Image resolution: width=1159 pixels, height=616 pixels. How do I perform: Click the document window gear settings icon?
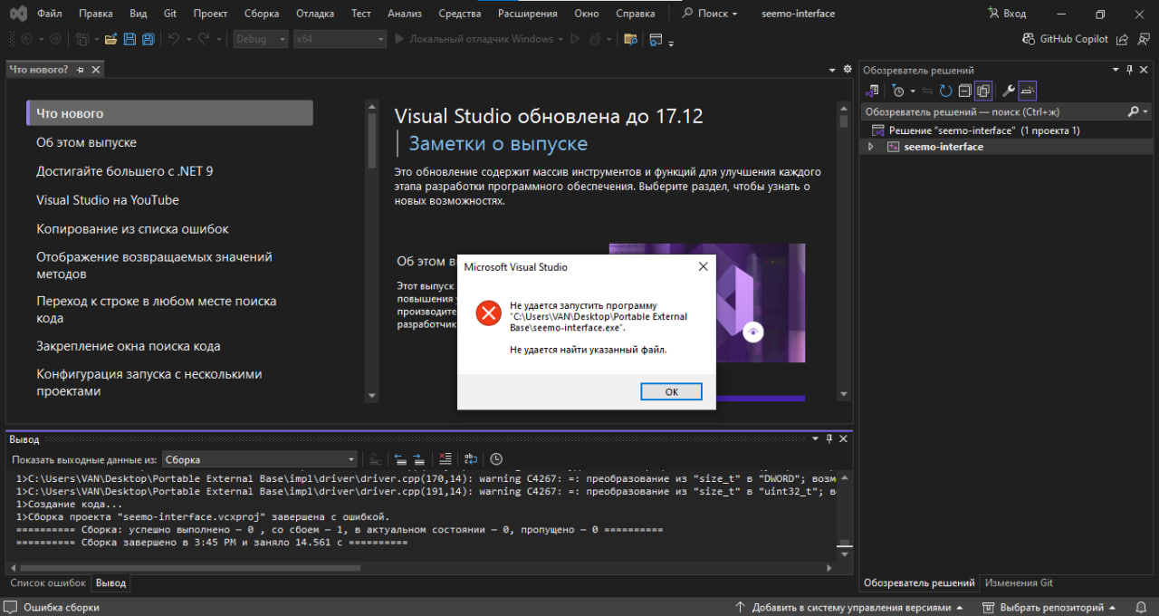pos(848,69)
